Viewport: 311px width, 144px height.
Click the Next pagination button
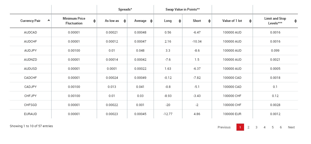point(291,127)
